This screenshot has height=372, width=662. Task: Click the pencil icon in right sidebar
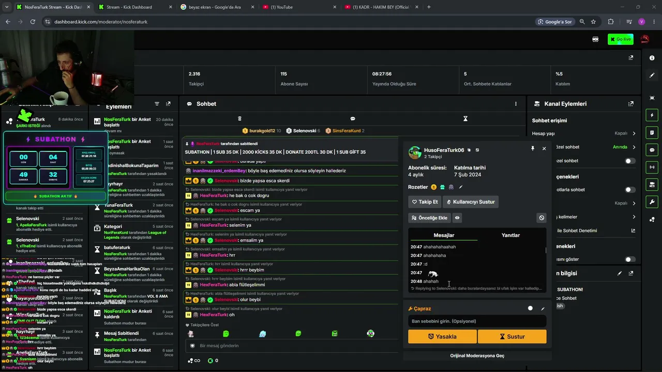pyautogui.click(x=652, y=75)
